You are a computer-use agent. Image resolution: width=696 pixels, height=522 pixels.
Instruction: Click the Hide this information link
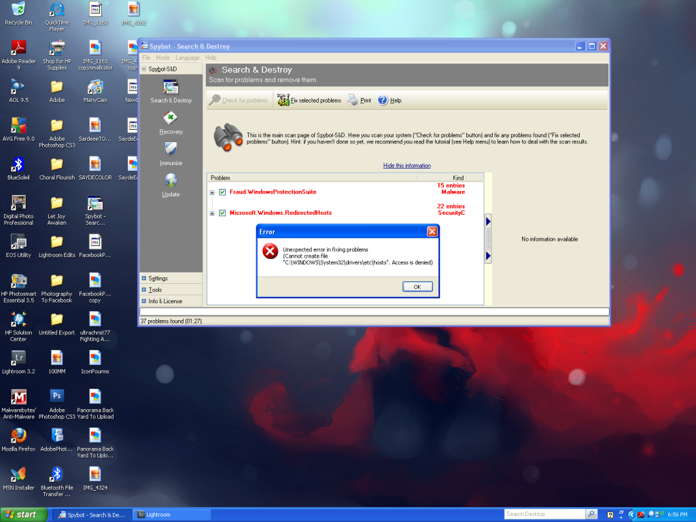[x=406, y=166]
